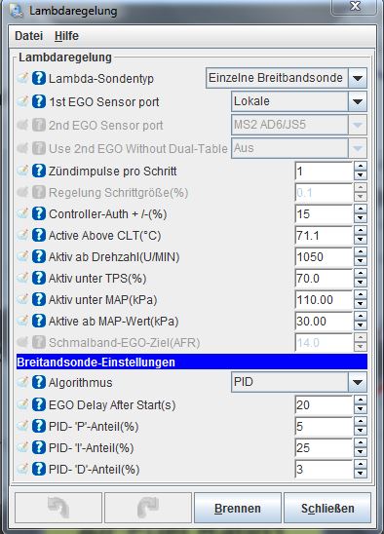This screenshot has height=534, width=384.
Task: Click help icon next to Algorithmus
Action: [x=39, y=382]
